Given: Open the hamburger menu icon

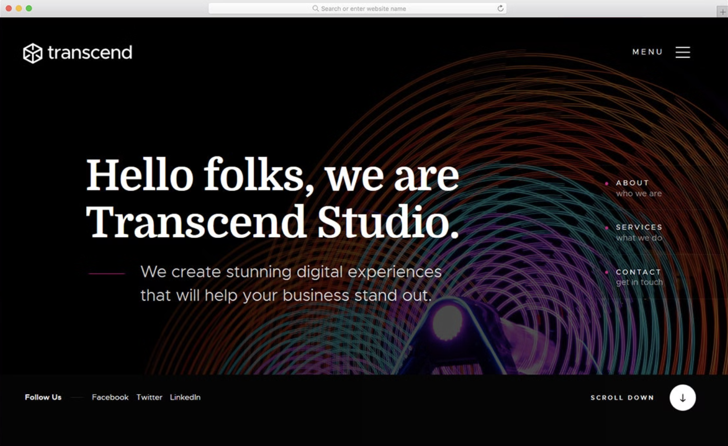Looking at the screenshot, I should point(683,52).
